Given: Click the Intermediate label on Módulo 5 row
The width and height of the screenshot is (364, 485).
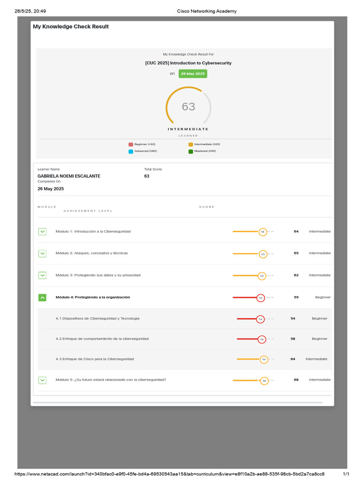Looking at the screenshot, I should click(x=320, y=379).
